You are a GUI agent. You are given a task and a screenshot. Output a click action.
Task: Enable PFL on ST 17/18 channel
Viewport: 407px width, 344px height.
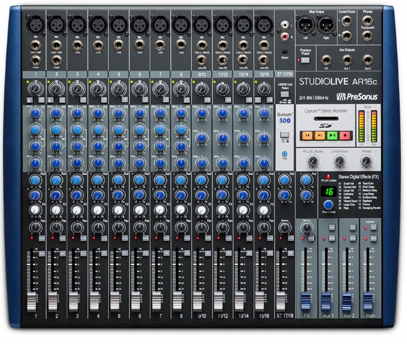(291, 253)
